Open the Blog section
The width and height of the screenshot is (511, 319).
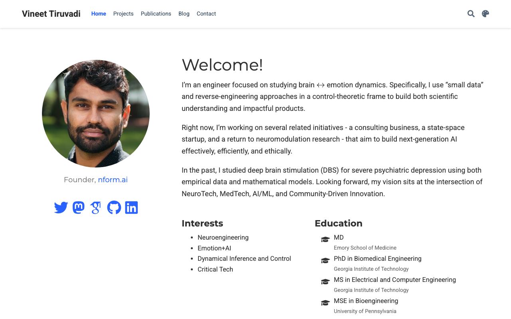pyautogui.click(x=184, y=14)
